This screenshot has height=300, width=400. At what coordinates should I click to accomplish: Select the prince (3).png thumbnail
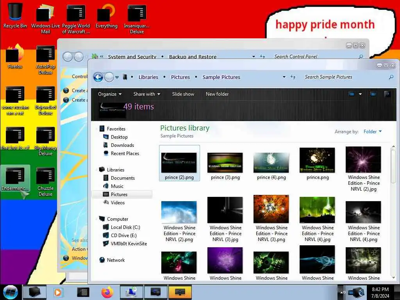(225, 166)
